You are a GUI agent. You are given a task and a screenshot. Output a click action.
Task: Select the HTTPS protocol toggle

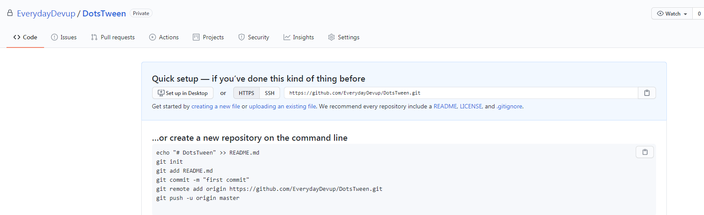pos(246,93)
